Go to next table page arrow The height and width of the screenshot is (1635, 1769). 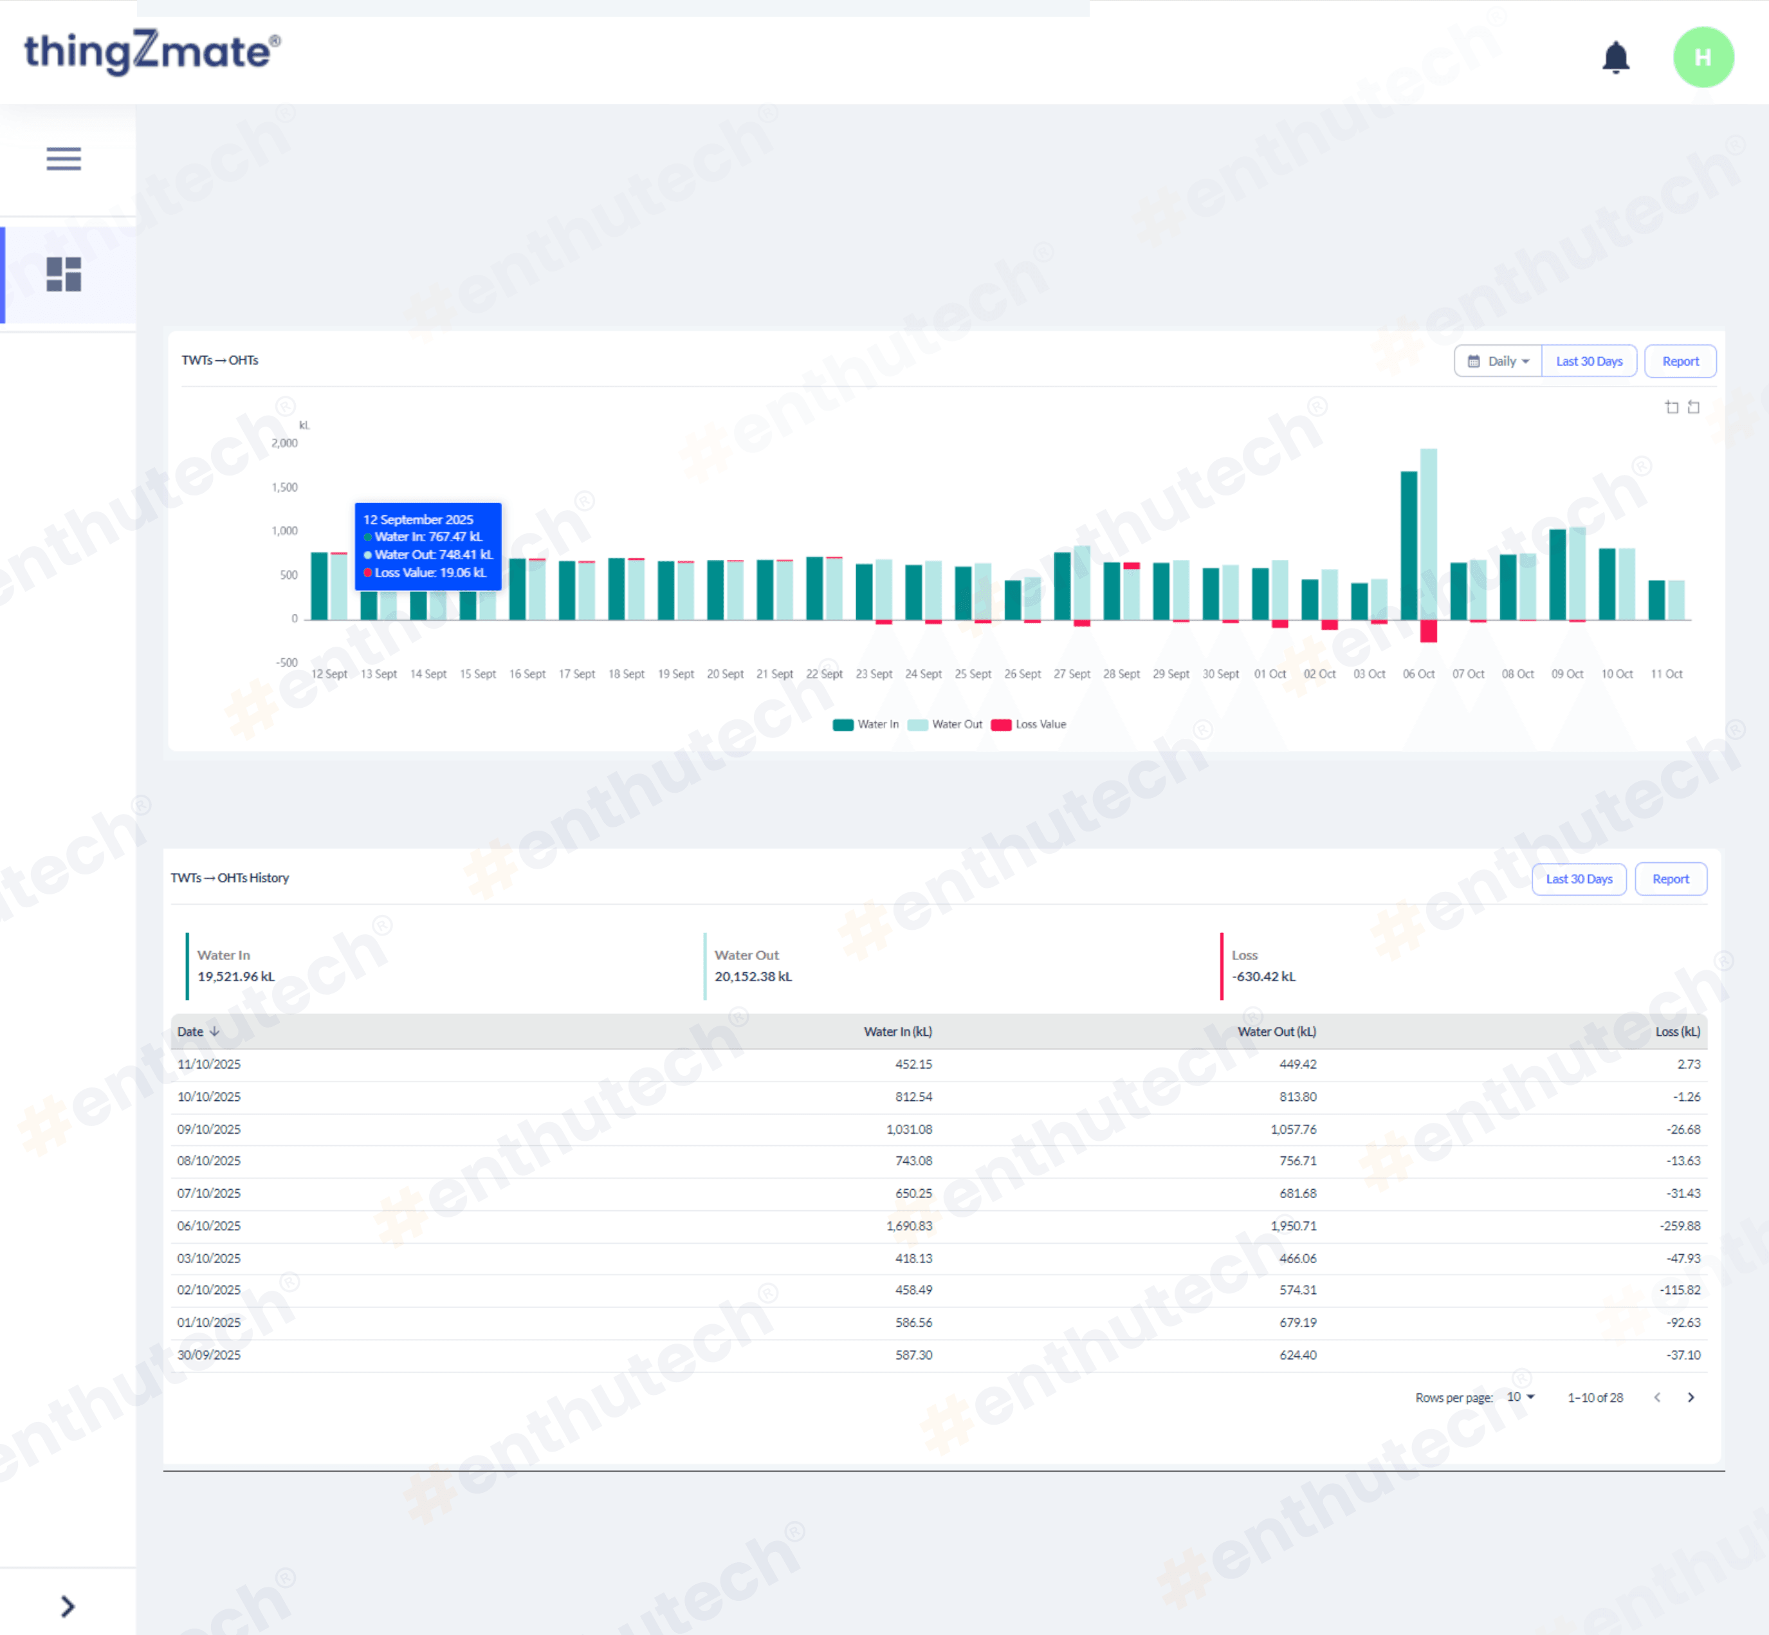tap(1691, 1397)
